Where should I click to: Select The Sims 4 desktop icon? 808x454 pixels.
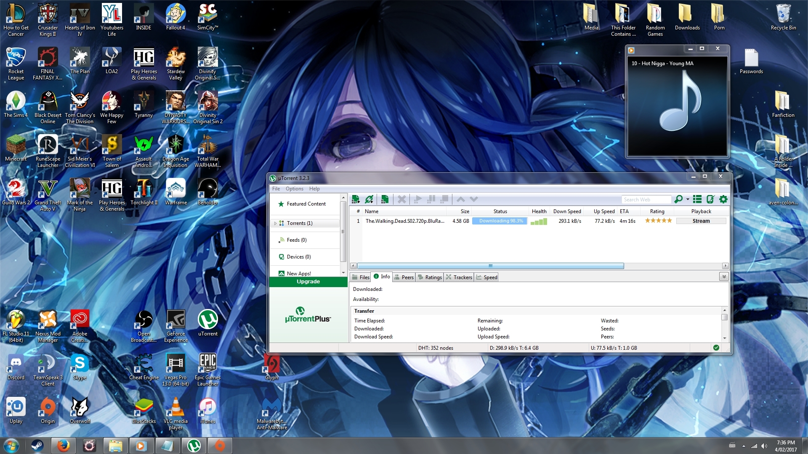[x=16, y=104]
